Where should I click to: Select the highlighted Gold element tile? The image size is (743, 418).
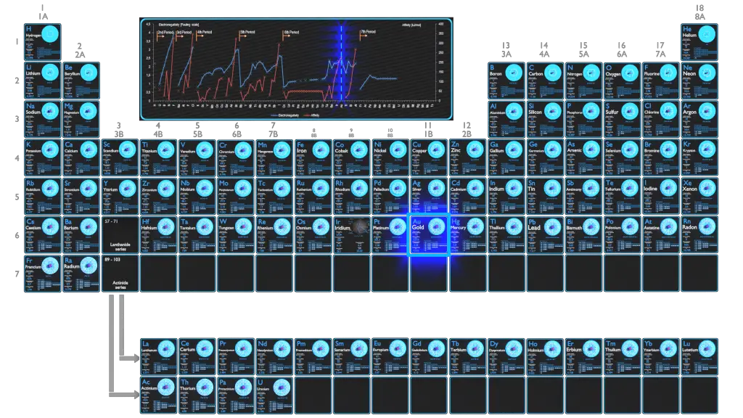tap(428, 235)
